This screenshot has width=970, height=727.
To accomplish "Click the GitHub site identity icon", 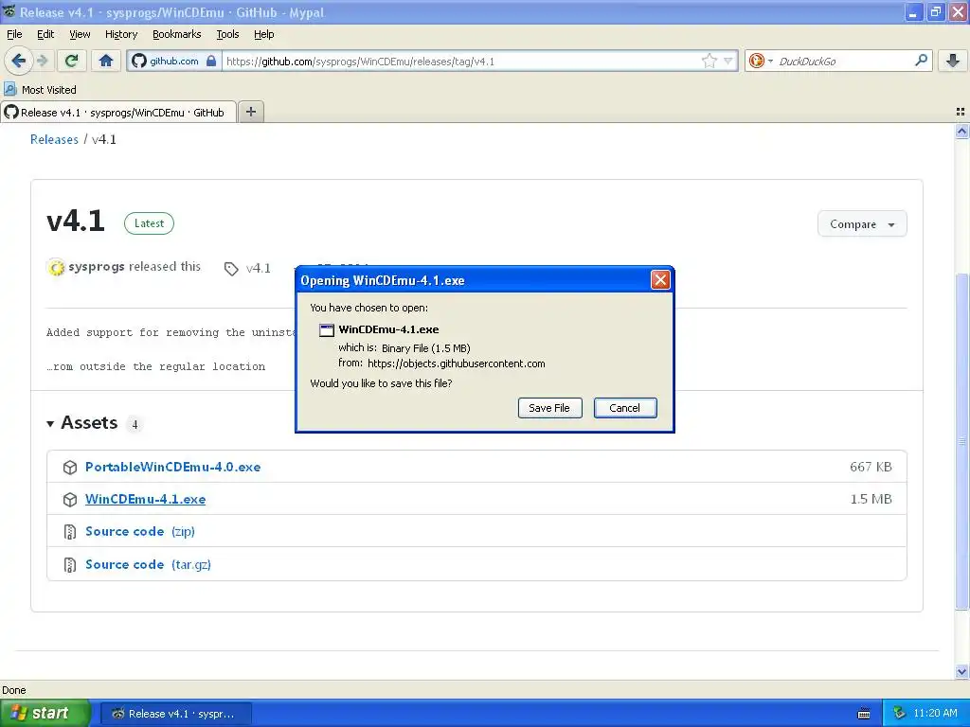I will tap(140, 61).
